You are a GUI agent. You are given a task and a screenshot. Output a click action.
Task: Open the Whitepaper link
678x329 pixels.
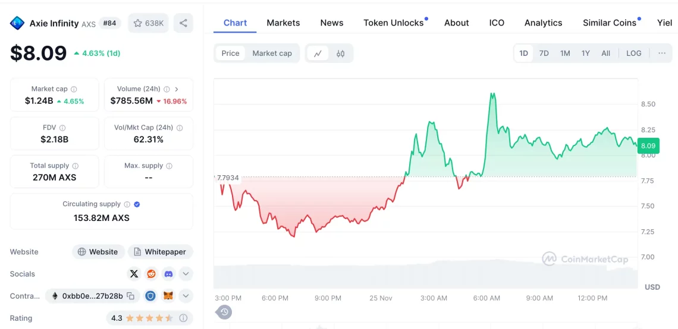pos(161,252)
